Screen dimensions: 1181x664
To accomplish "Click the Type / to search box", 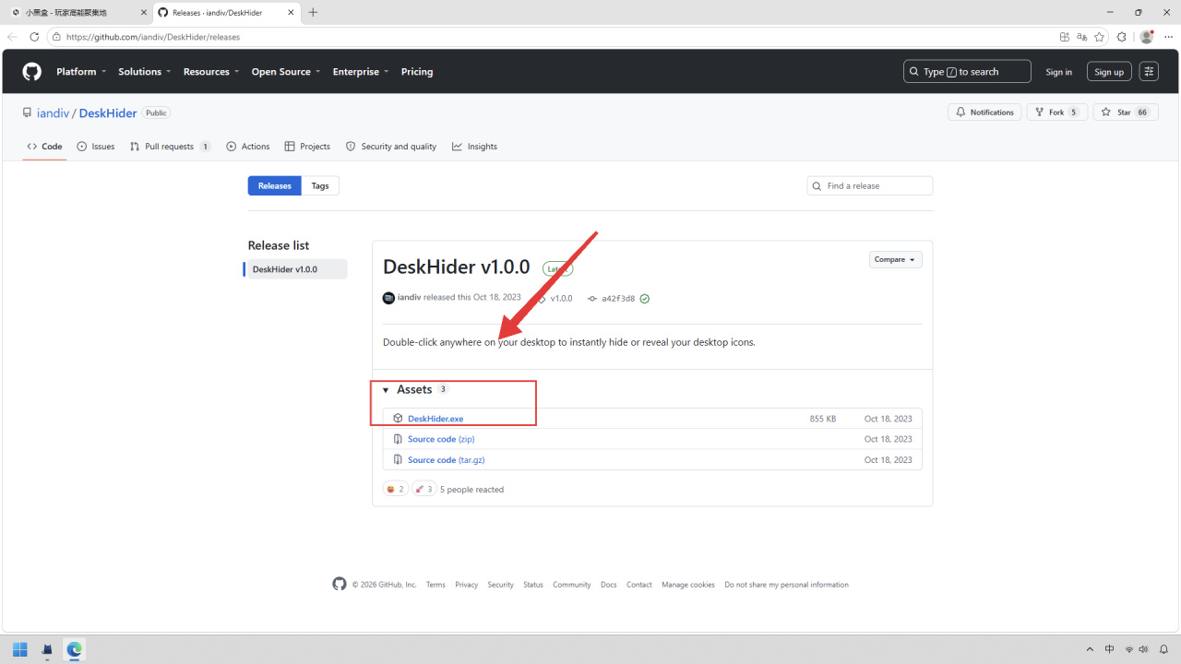I will tap(967, 72).
